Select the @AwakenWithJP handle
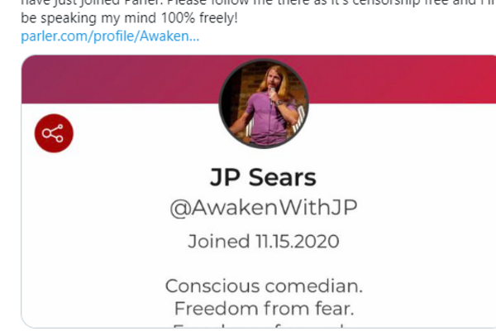 pyautogui.click(x=264, y=208)
